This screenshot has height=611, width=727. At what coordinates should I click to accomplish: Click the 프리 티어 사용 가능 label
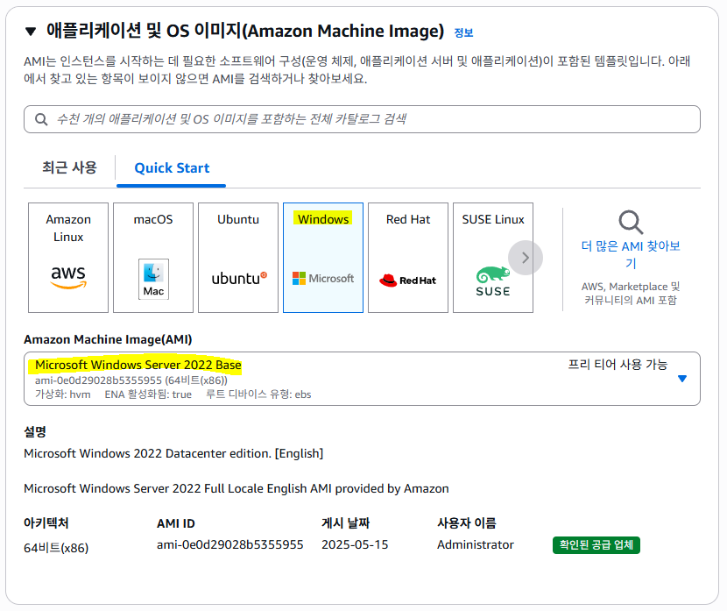618,365
